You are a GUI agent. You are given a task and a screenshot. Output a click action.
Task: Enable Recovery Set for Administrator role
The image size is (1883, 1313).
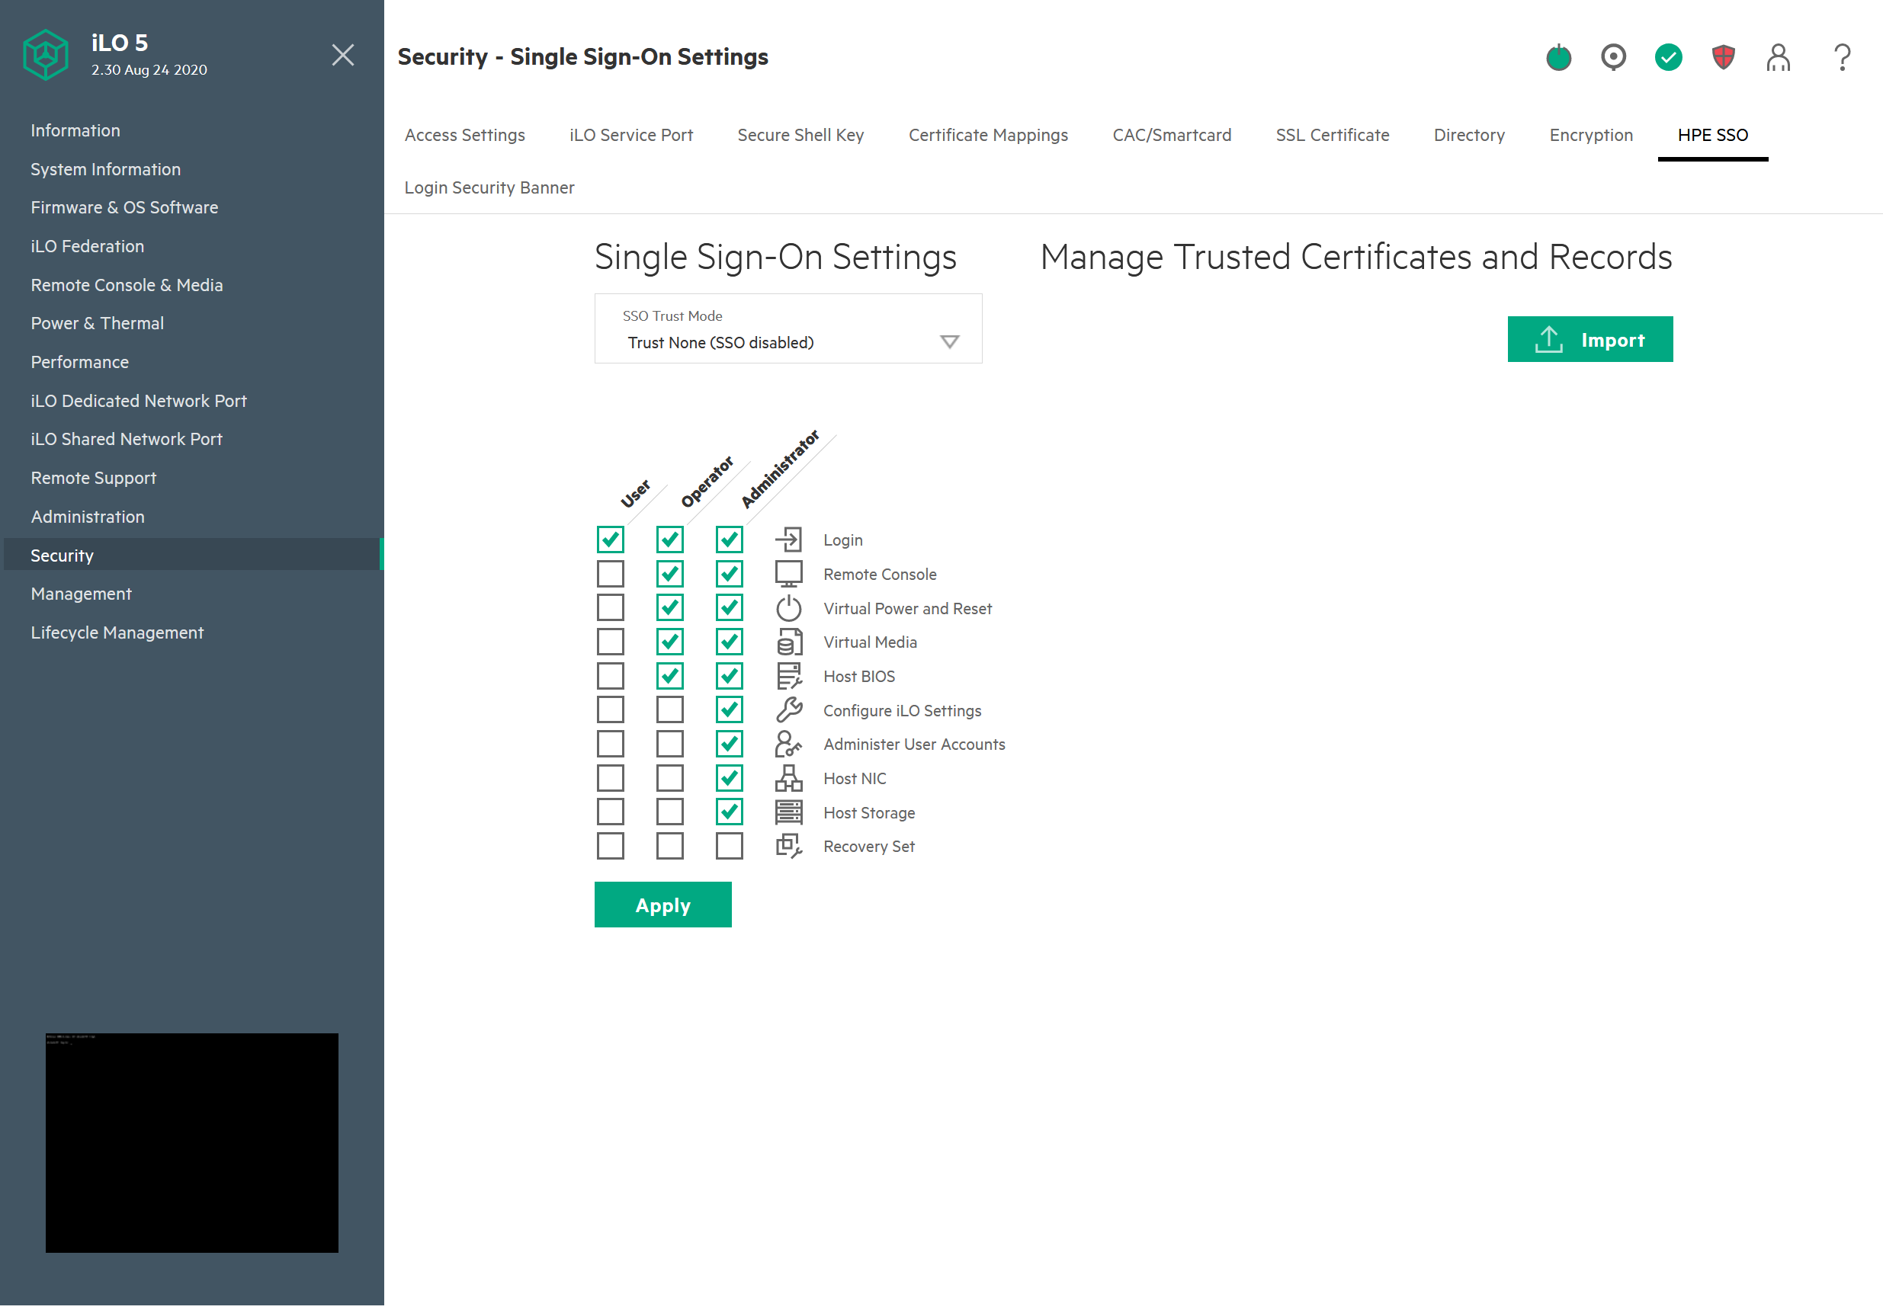[729, 846]
